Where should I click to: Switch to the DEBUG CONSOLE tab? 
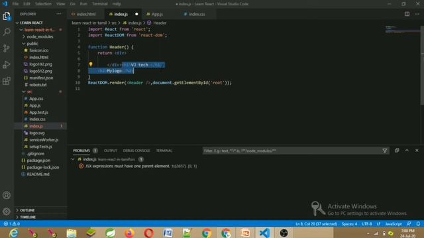click(x=136, y=151)
